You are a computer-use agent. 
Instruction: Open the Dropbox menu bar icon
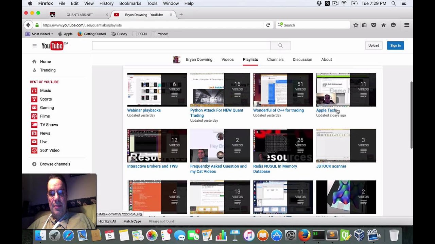click(319, 3)
